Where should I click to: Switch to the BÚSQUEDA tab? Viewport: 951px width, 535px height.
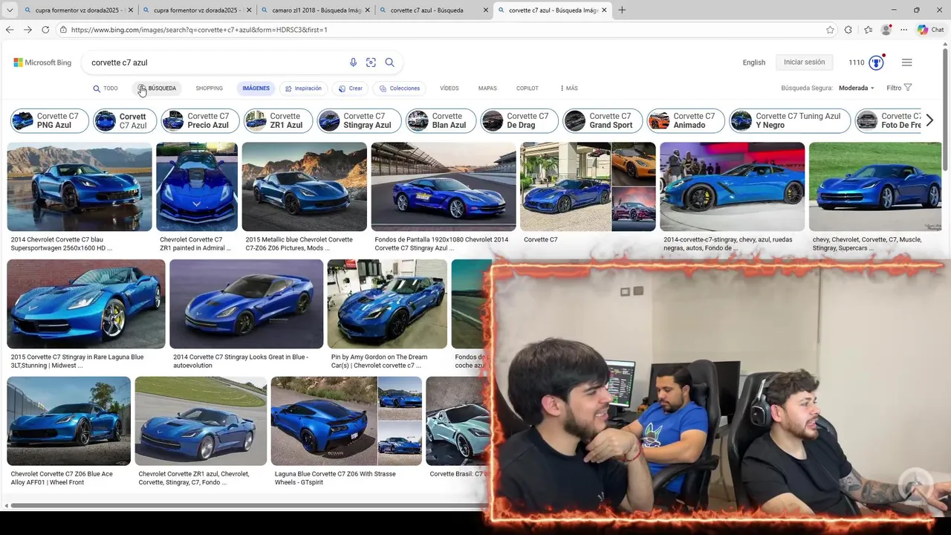point(158,88)
